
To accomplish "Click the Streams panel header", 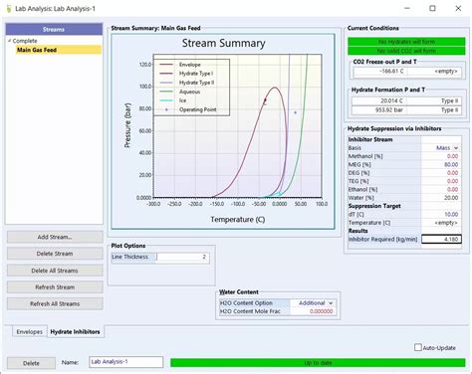I will (x=54, y=30).
